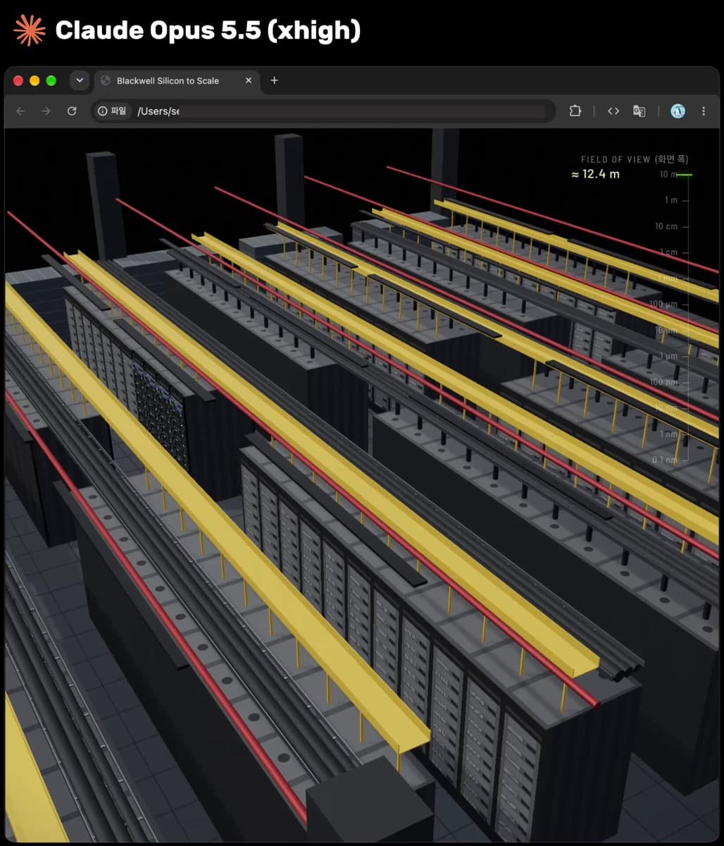Expand the tab search dropdown arrow
The width and height of the screenshot is (724, 846).
[x=80, y=80]
